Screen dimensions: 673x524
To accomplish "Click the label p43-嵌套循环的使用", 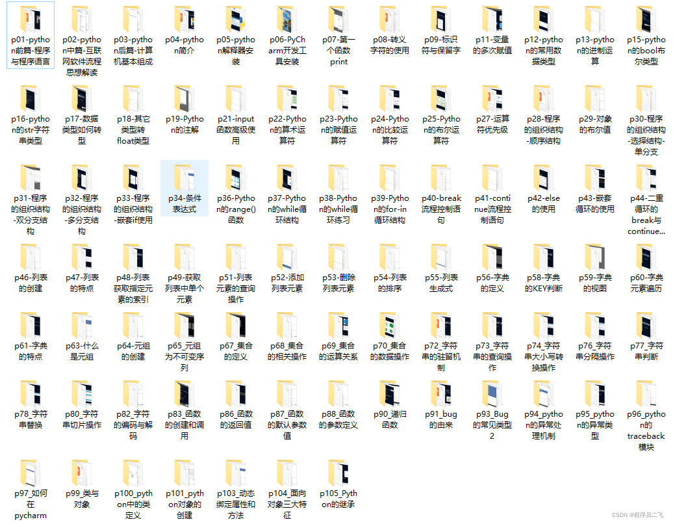I will (x=595, y=203).
